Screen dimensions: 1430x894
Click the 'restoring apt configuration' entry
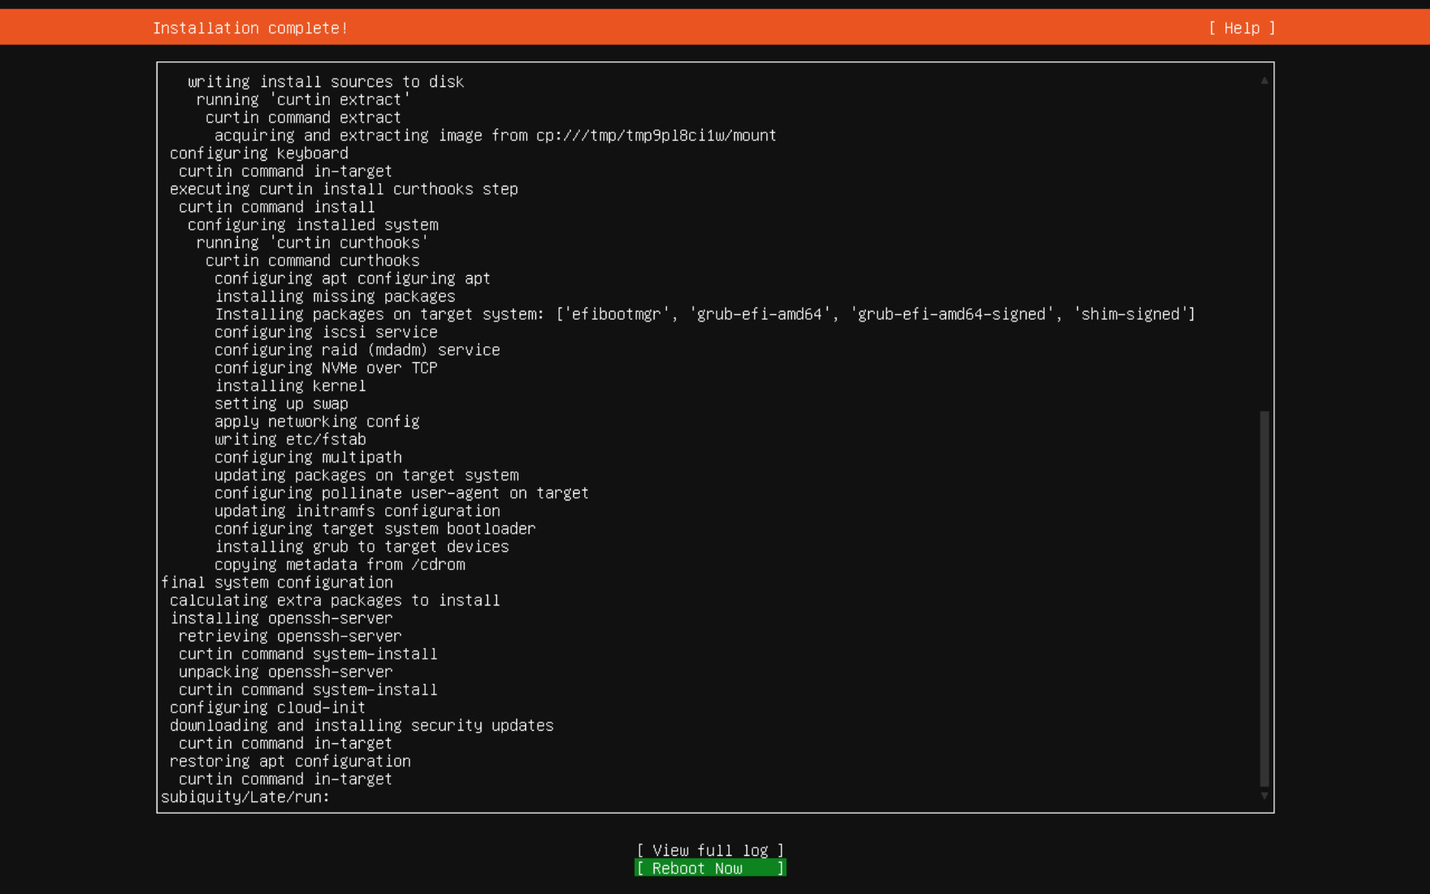[289, 761]
